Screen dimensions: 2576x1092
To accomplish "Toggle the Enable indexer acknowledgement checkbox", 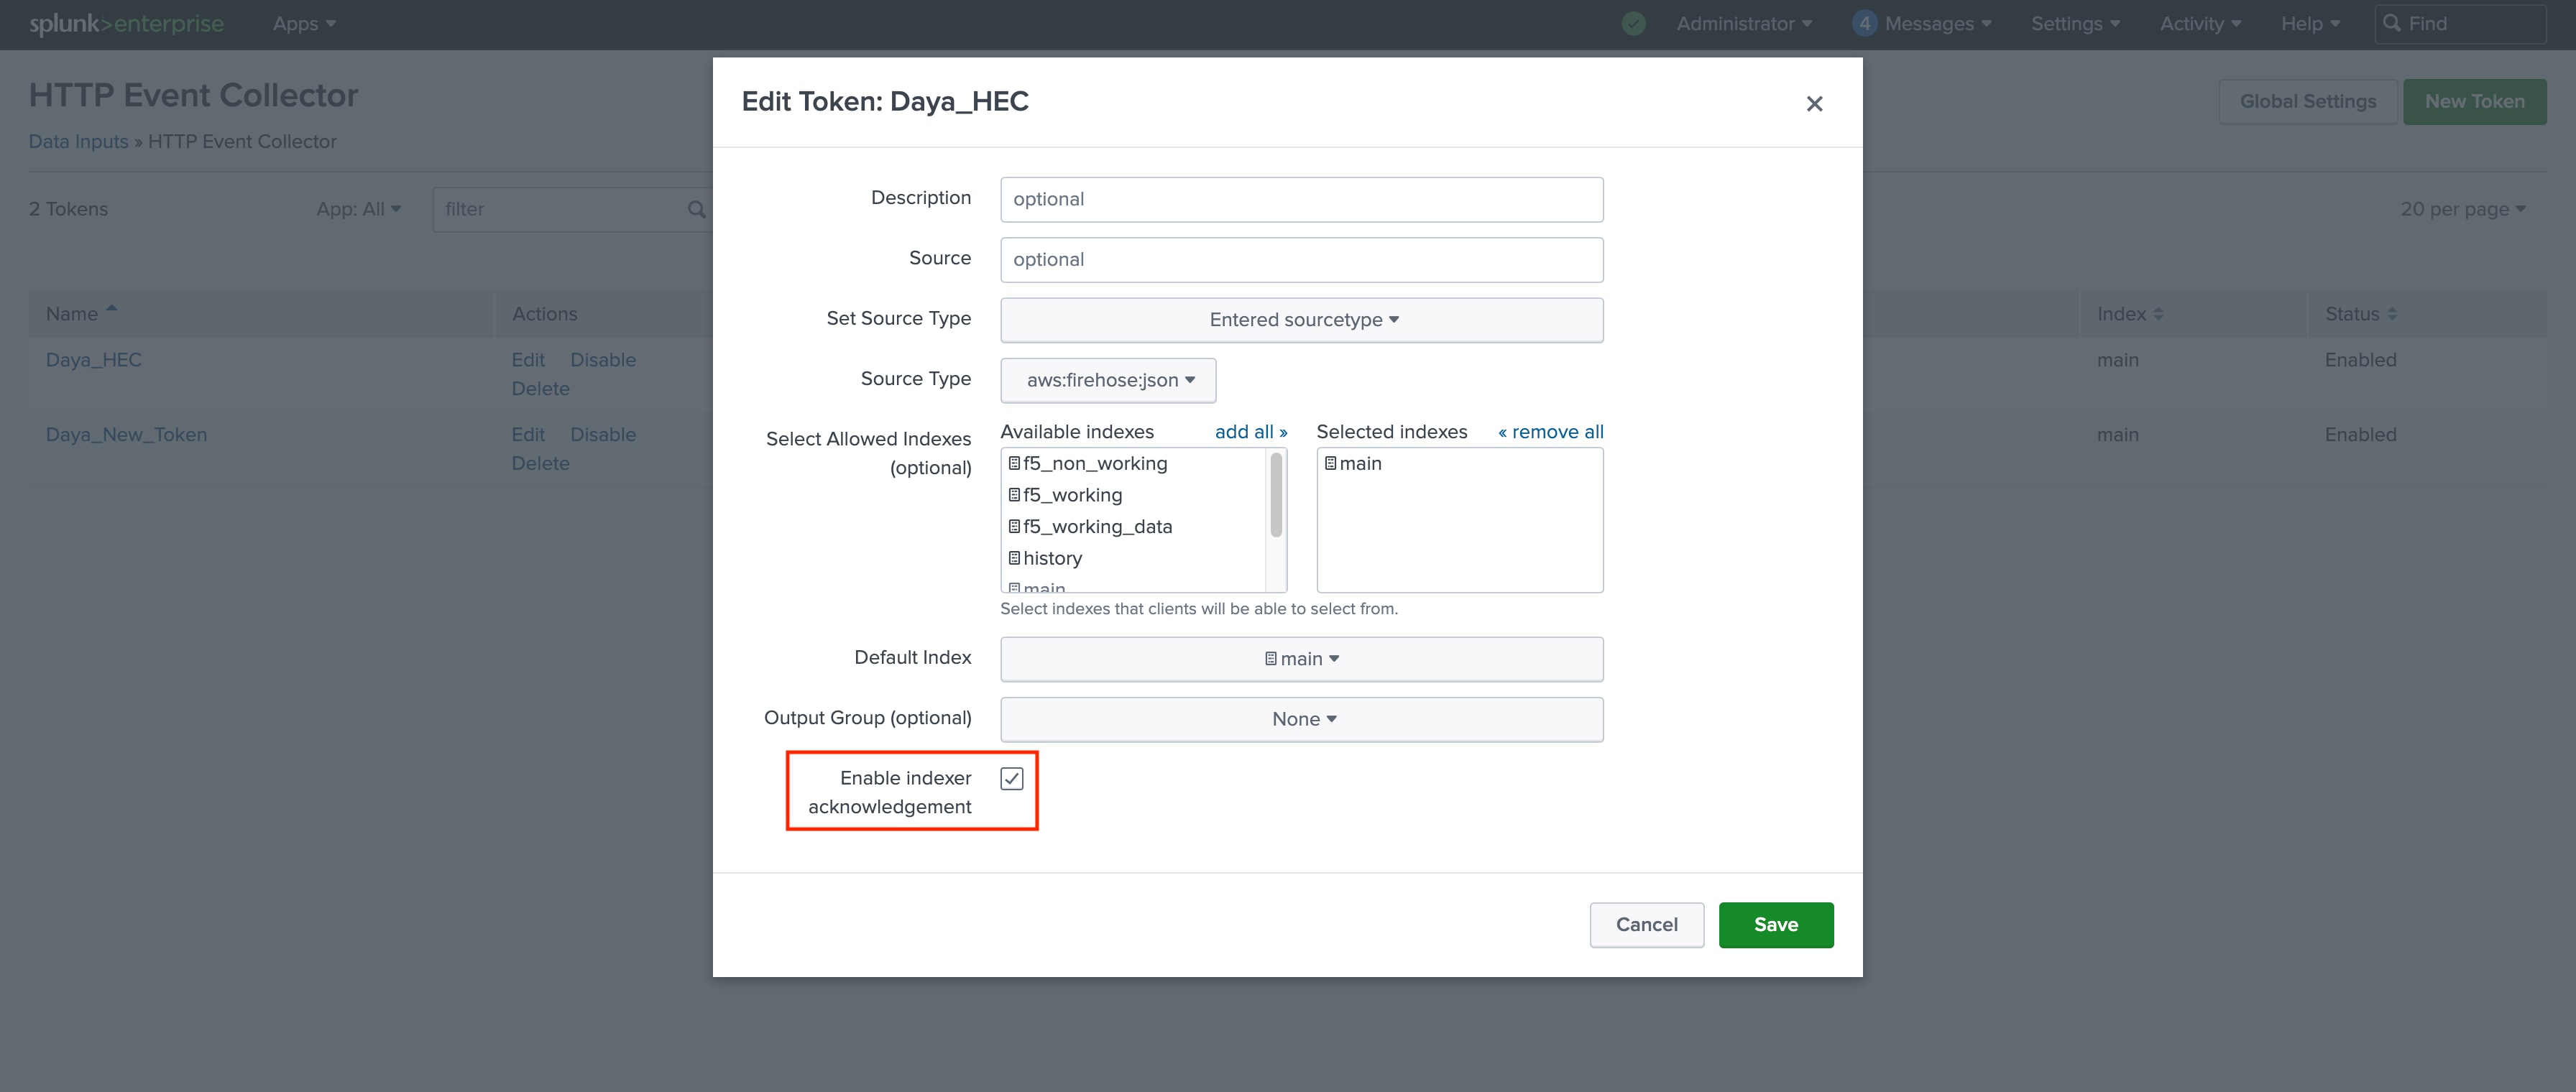I will coord(1011,779).
